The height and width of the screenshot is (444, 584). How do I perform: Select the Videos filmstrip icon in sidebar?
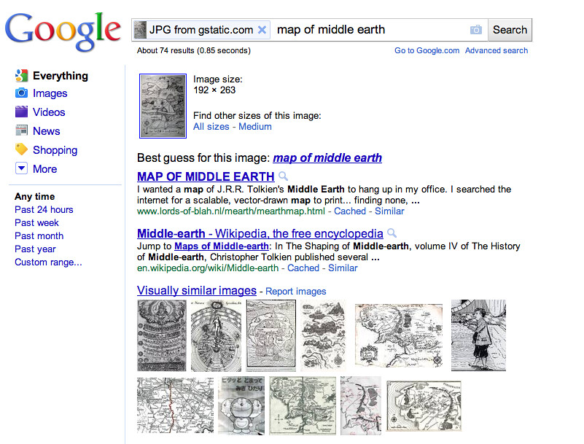tap(23, 112)
